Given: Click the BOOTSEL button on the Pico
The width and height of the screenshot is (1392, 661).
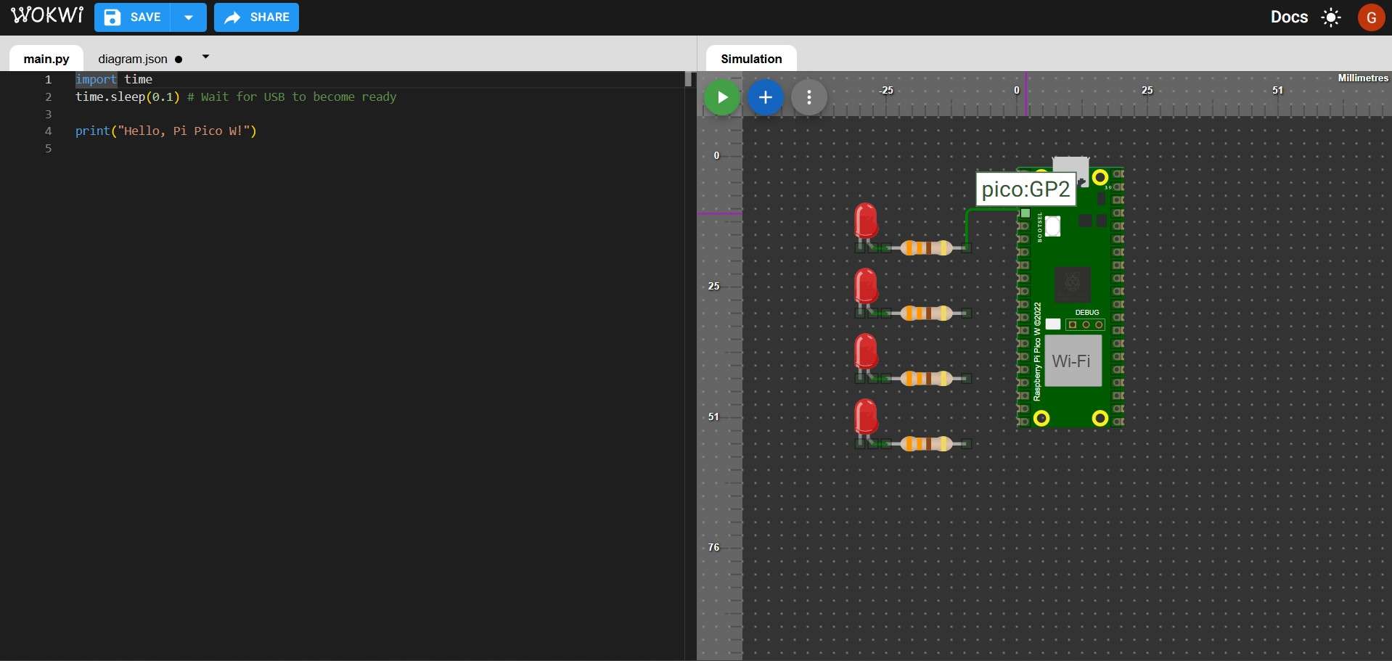Looking at the screenshot, I should [x=1053, y=226].
